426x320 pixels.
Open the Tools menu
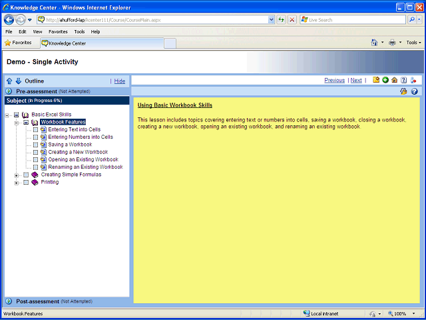79,31
